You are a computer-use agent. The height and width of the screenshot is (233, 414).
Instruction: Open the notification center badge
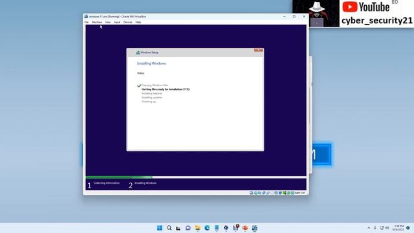[408, 228]
